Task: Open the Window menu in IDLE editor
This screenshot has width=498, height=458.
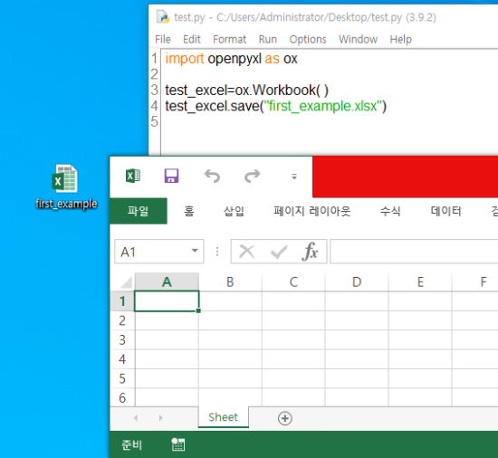Action: pyautogui.click(x=359, y=39)
